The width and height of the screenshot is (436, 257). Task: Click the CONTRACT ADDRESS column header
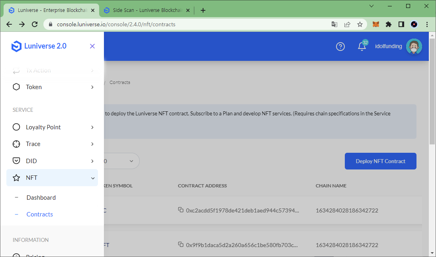click(x=202, y=186)
